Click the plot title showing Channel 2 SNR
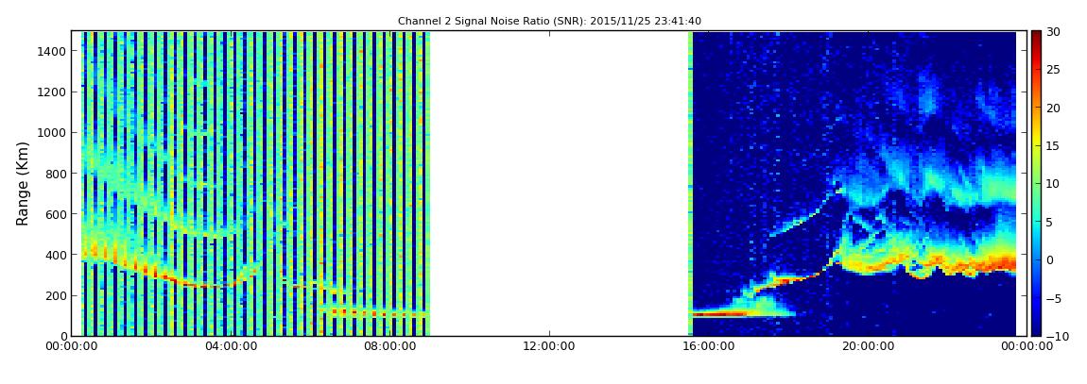1087x384 pixels. tap(549, 21)
